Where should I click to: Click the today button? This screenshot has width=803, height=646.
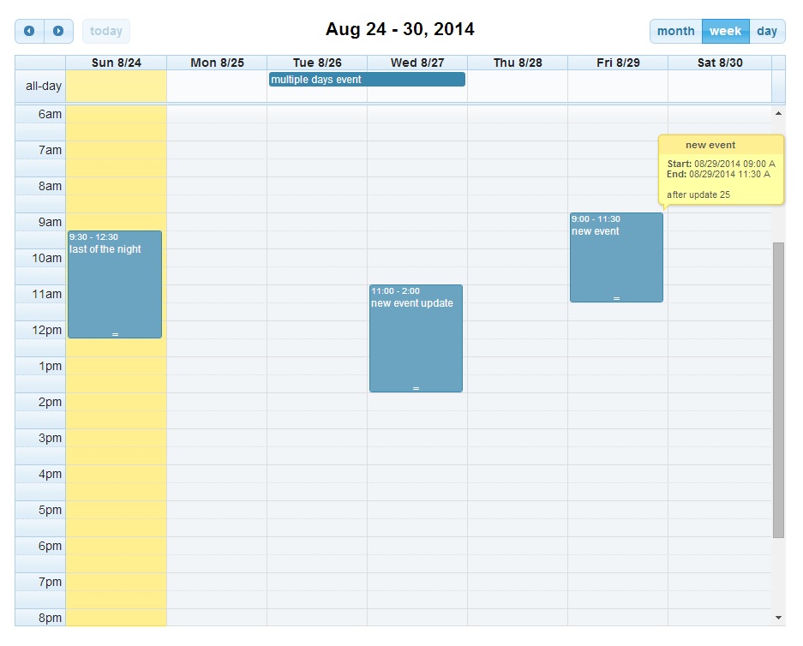point(106,32)
